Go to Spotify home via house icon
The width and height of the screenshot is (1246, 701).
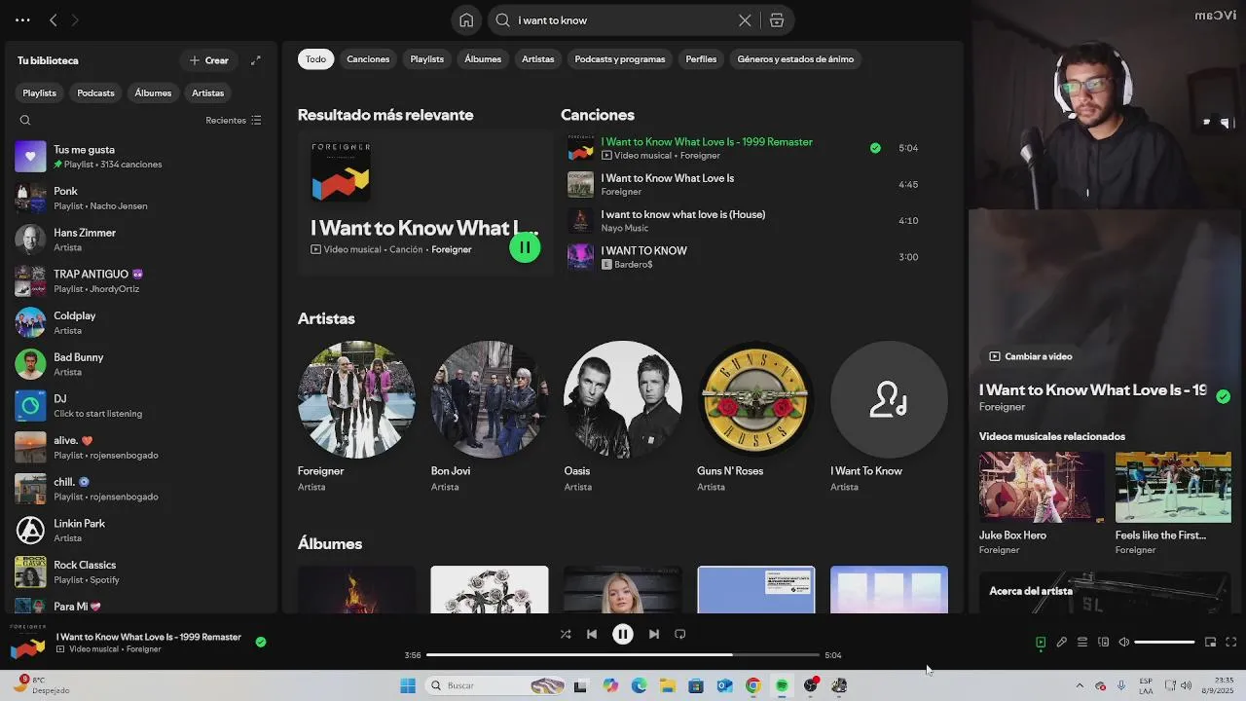tap(466, 20)
